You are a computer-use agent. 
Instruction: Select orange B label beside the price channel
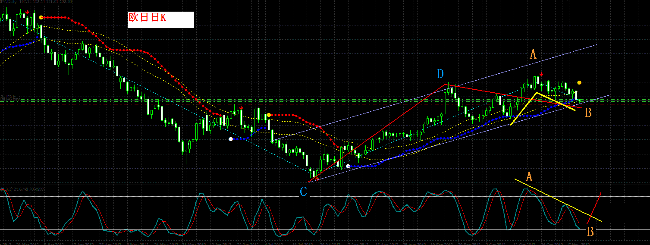[587, 113]
